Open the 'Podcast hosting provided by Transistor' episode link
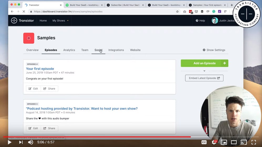 (82, 108)
